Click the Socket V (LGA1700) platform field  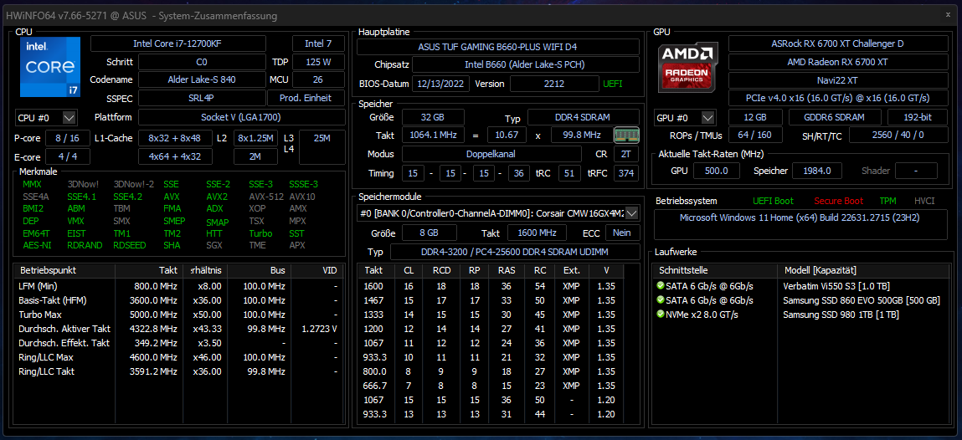click(x=242, y=117)
